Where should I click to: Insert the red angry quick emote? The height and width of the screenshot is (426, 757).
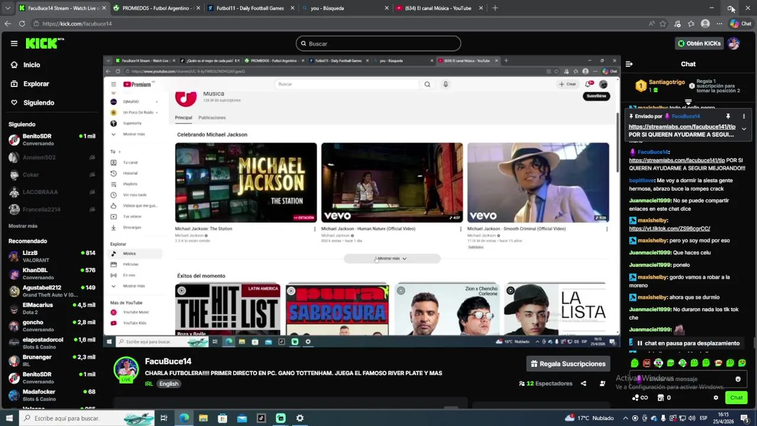646,363
